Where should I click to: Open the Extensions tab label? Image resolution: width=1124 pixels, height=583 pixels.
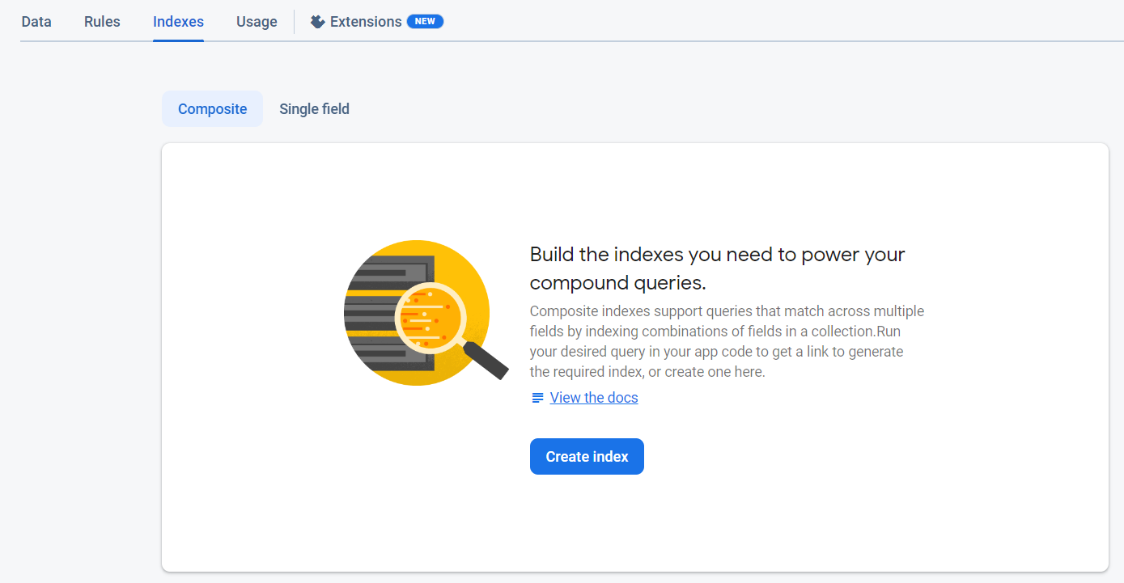pyautogui.click(x=366, y=22)
